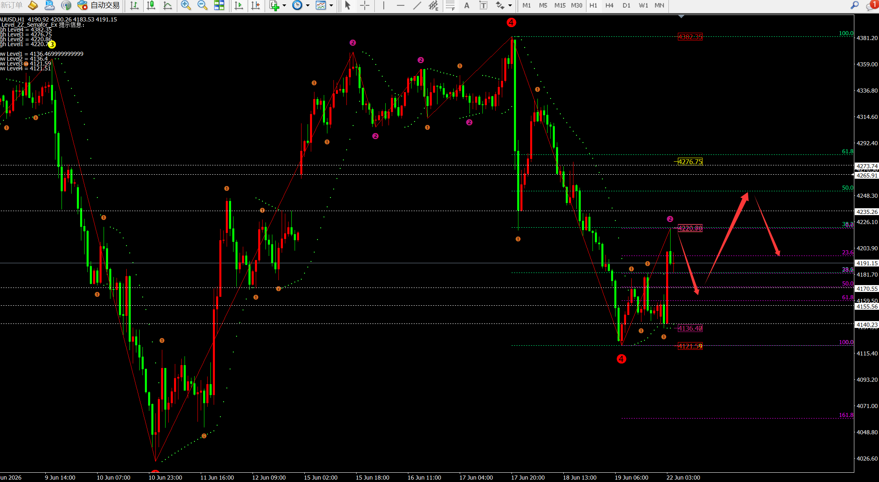Click the 4136.4 price label
Viewport: 879px width, 482px height.
[690, 328]
